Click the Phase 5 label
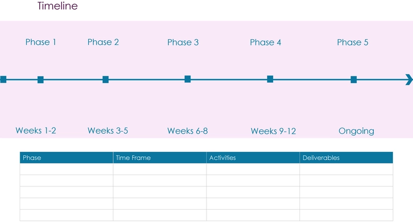The width and height of the screenshot is (413, 222). click(353, 42)
